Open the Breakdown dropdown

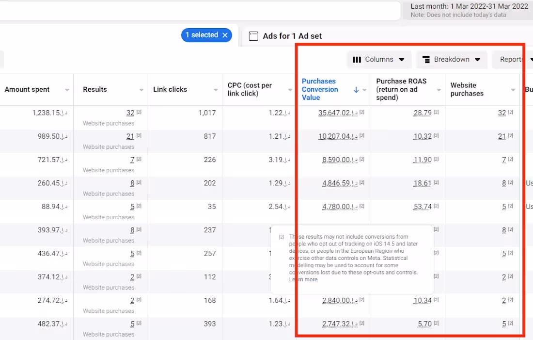(451, 60)
